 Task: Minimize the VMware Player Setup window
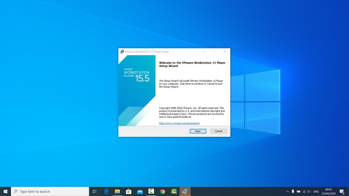click(203, 52)
